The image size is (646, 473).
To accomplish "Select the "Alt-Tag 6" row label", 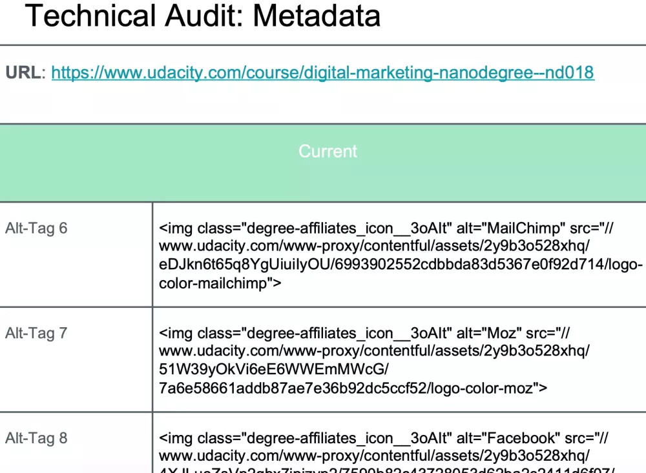I will [x=36, y=228].
